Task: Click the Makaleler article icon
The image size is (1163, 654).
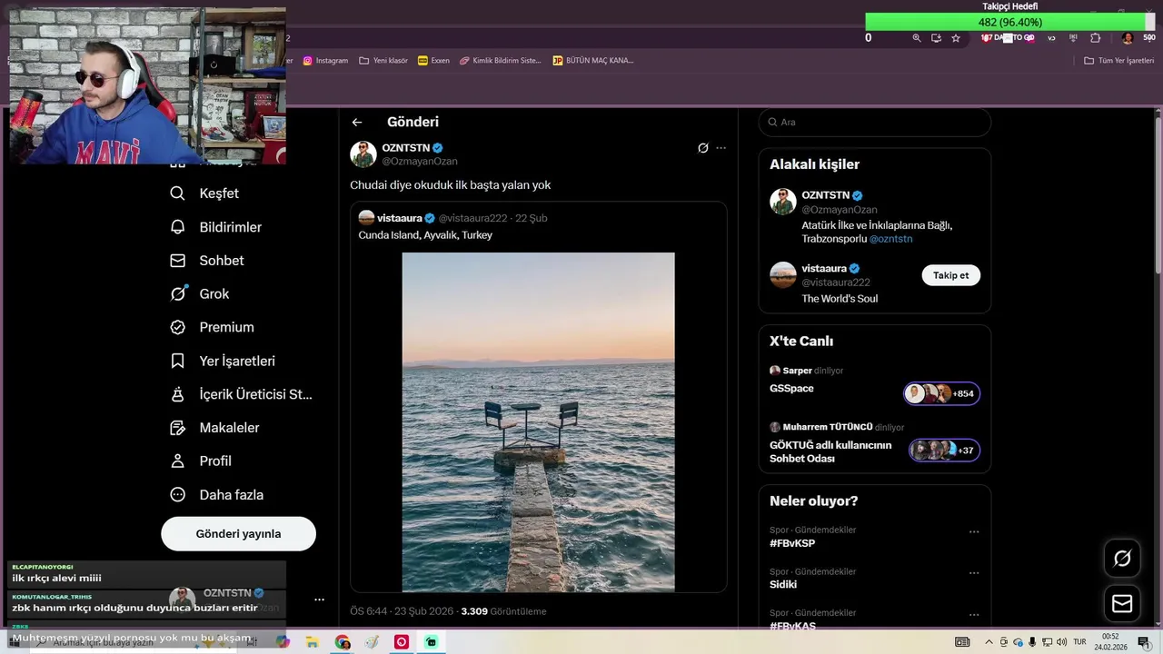Action: [x=178, y=428]
